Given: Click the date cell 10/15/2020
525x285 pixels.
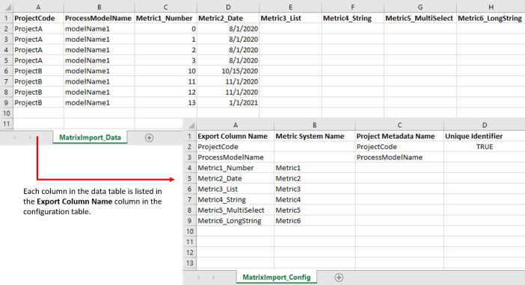Looking at the screenshot, I should pyautogui.click(x=228, y=71).
